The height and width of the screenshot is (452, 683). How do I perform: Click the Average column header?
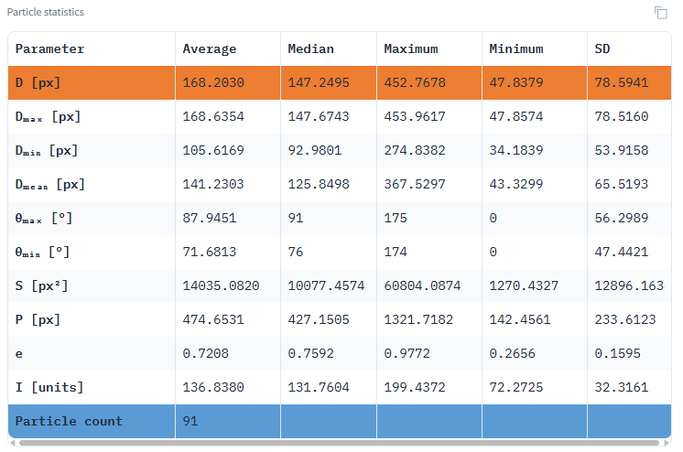tap(209, 48)
